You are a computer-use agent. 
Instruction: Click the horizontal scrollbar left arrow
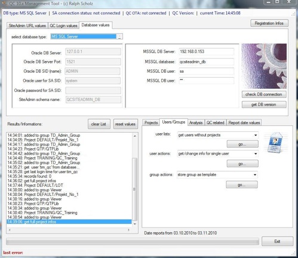[10, 230]
